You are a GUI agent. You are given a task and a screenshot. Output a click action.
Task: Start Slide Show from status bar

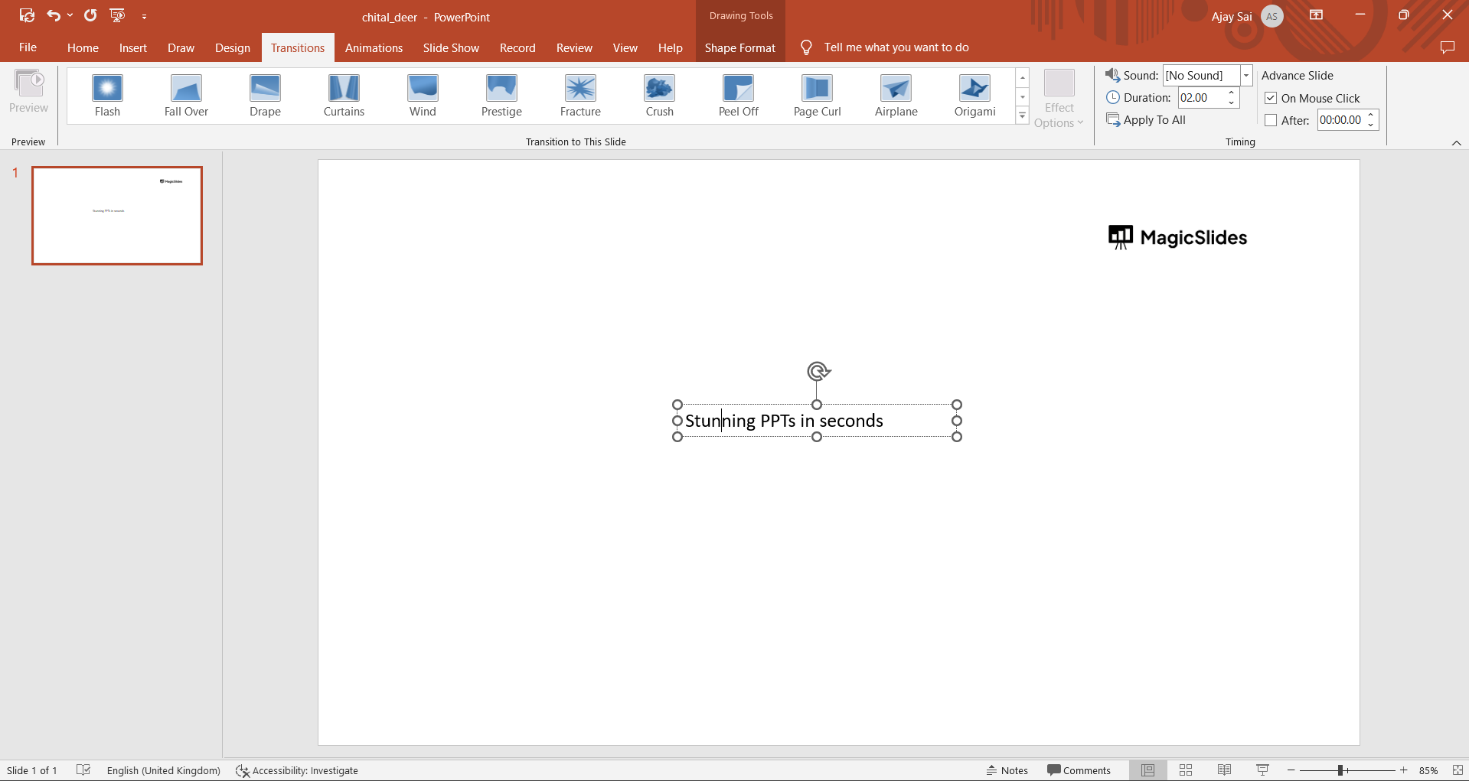[x=1262, y=770]
